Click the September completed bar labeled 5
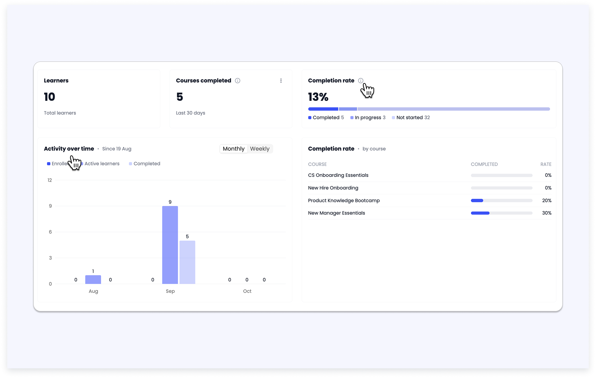596x378 pixels. (x=187, y=262)
